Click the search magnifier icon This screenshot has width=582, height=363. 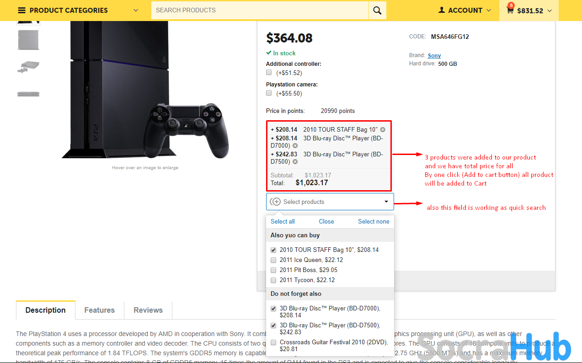[x=377, y=11]
